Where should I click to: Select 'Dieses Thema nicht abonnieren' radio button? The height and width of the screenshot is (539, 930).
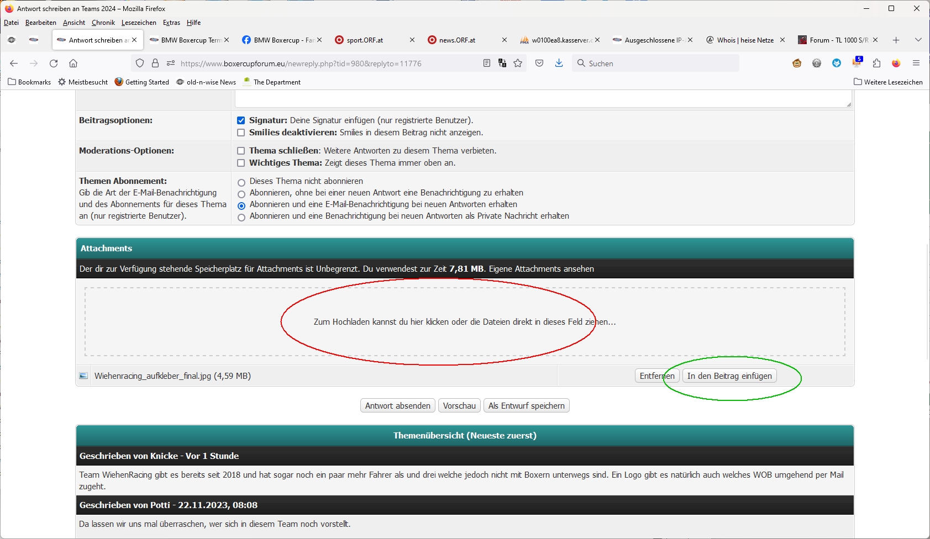point(241,182)
